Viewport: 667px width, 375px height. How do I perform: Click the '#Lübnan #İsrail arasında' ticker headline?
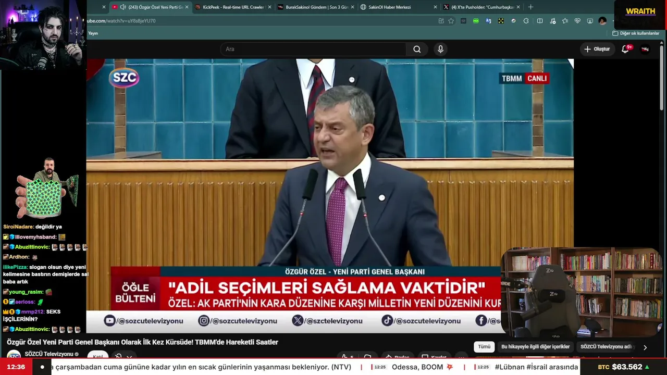[x=537, y=367]
